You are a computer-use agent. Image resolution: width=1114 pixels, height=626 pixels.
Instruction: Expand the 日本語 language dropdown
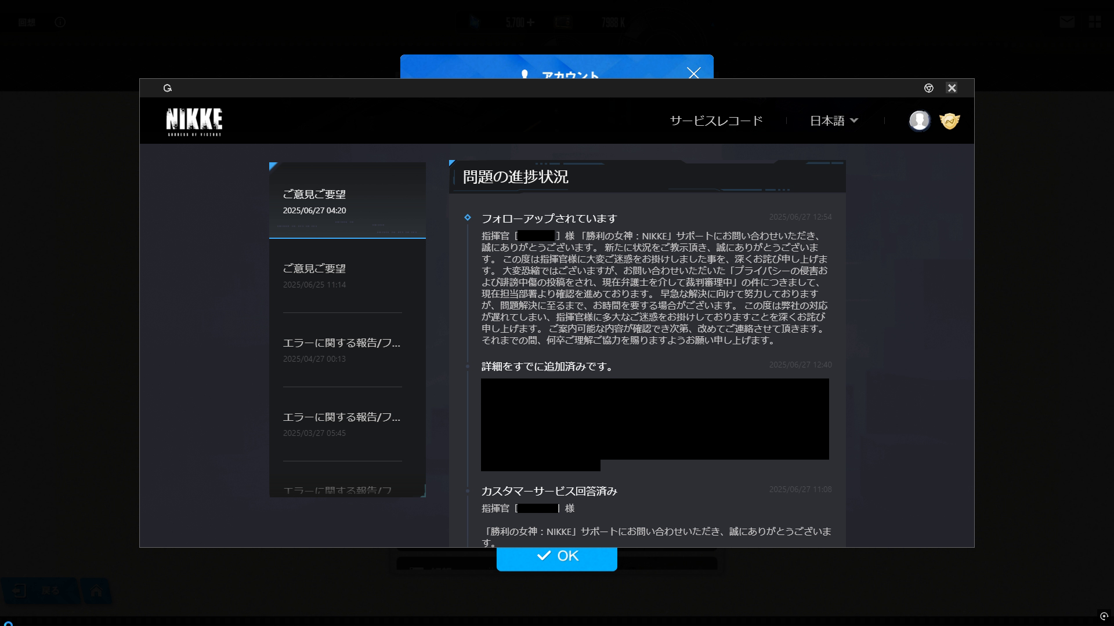(833, 121)
